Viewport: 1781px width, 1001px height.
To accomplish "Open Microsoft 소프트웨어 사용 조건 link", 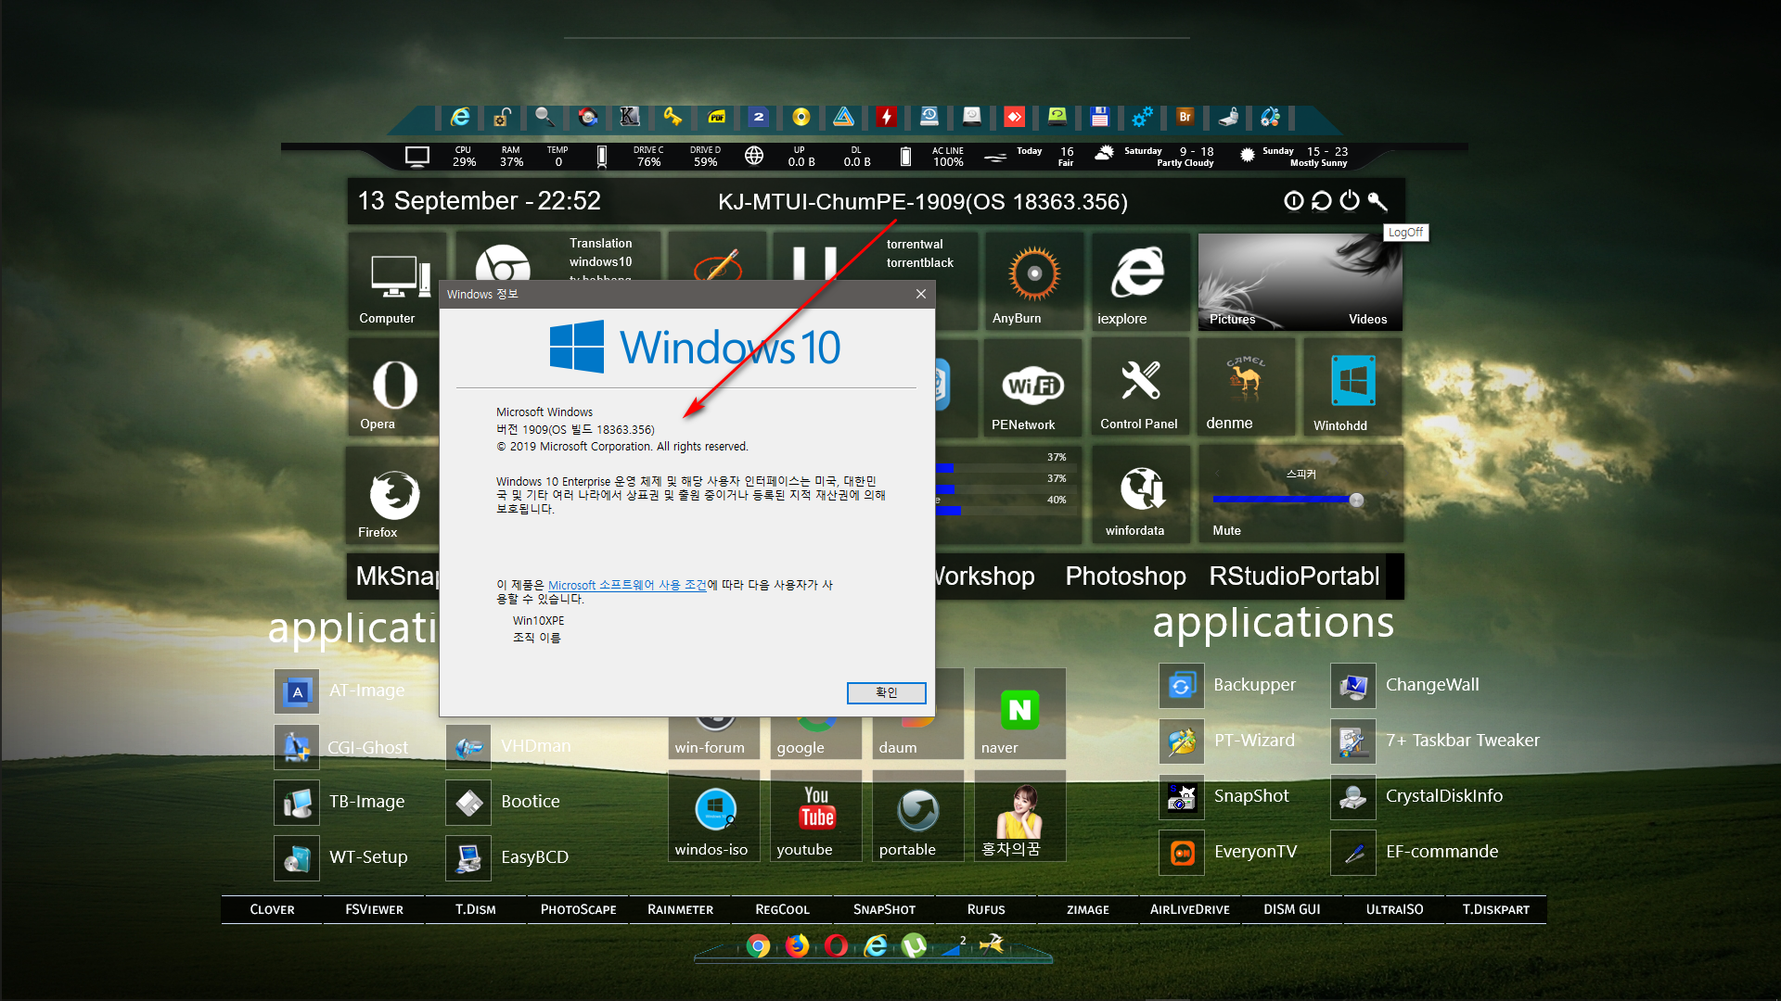I will tap(627, 585).
